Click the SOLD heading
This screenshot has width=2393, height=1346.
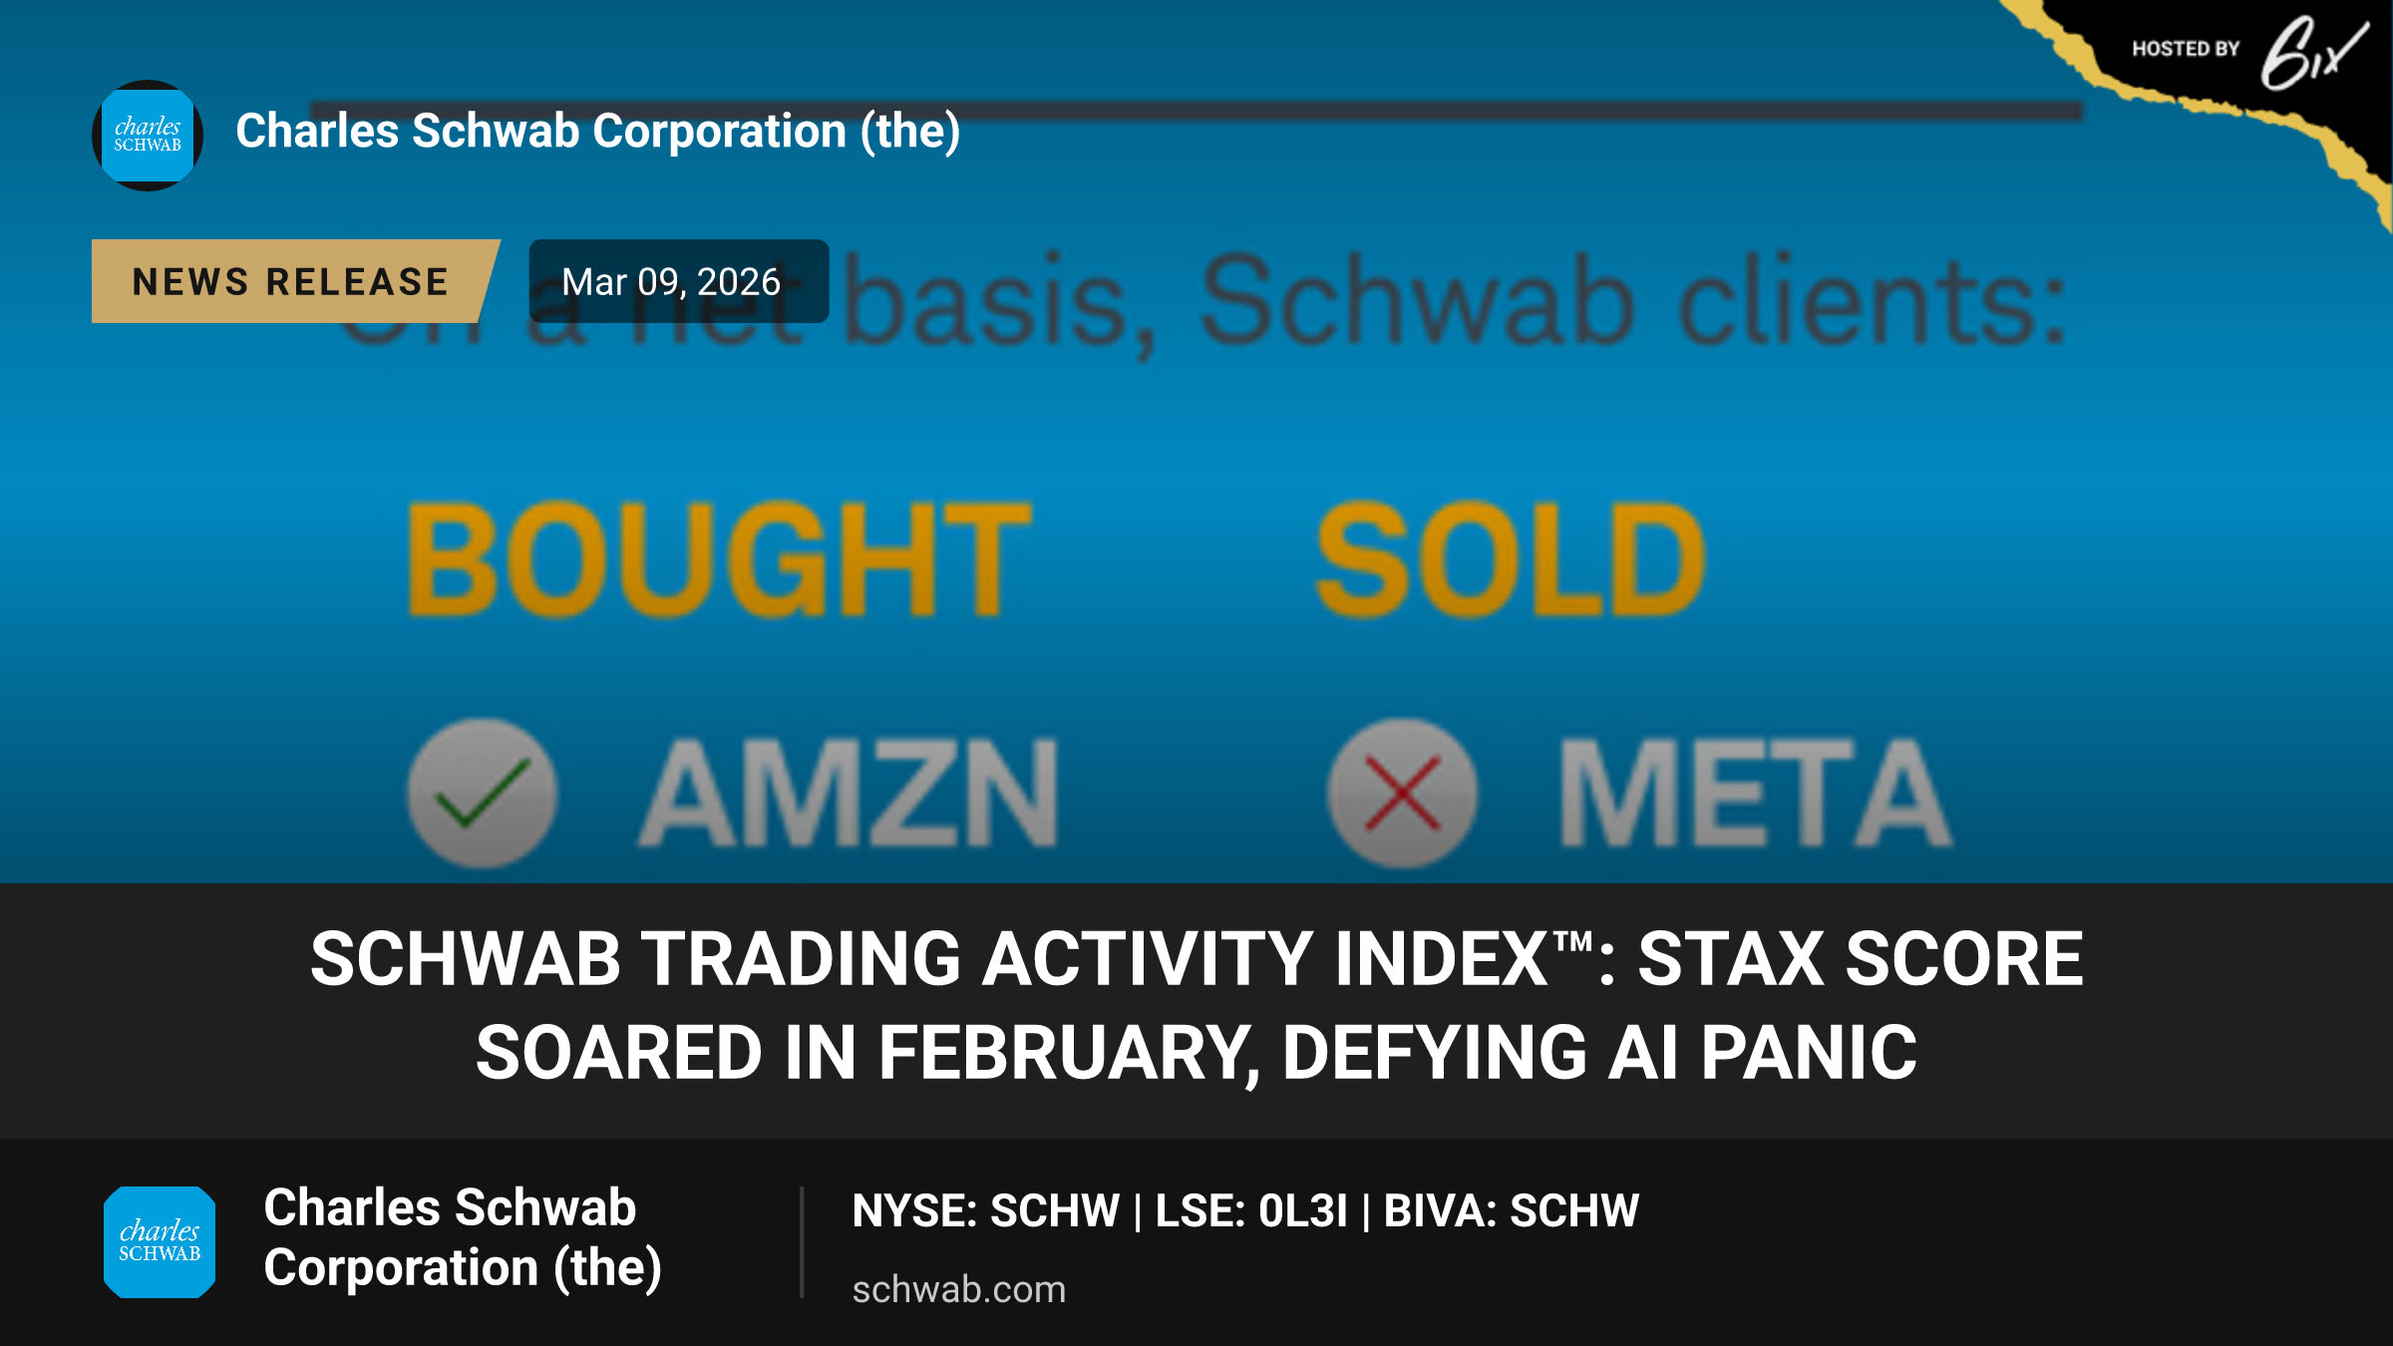(1512, 559)
